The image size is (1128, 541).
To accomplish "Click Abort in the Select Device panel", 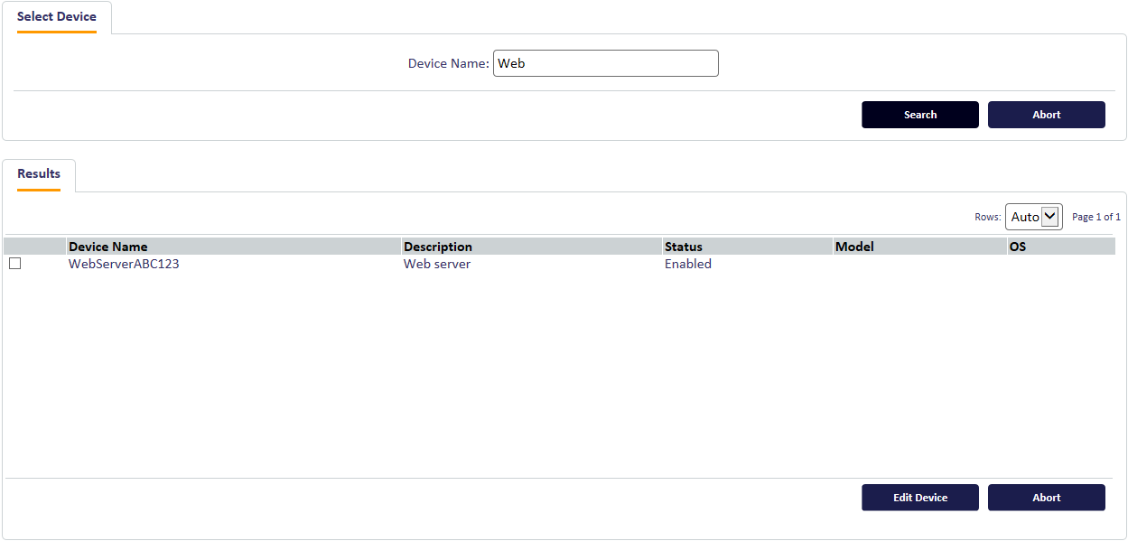I will click(1047, 115).
